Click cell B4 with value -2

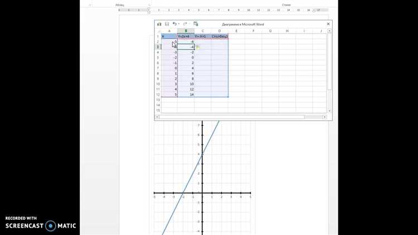[x=186, y=52]
